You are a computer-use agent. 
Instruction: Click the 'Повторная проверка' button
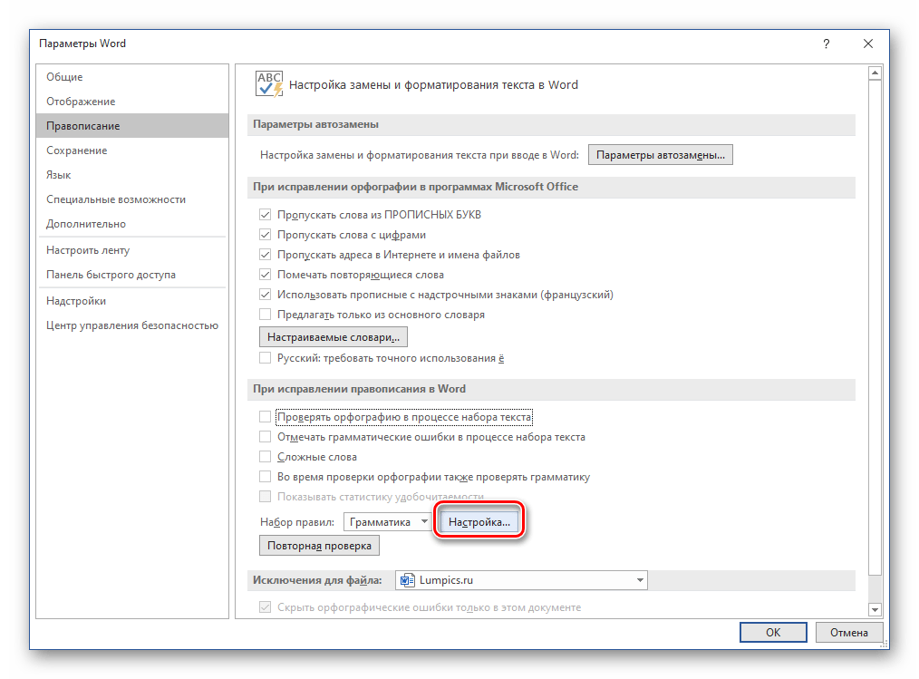coord(319,547)
